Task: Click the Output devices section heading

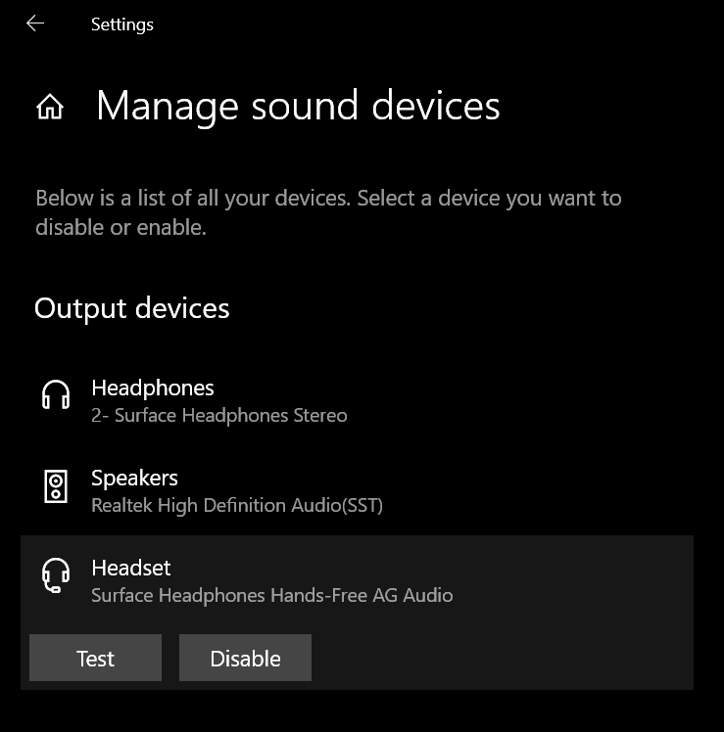Action: [x=132, y=308]
